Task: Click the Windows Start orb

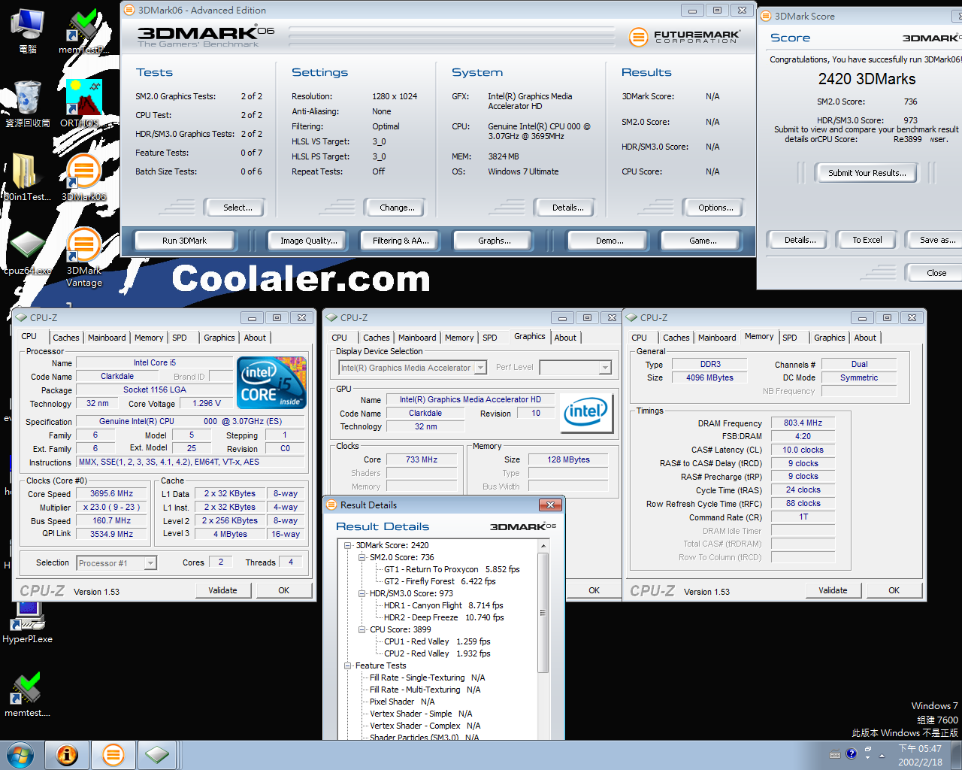Action: (x=20, y=755)
